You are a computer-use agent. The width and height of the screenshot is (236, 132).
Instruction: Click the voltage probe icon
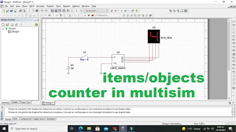124,15
